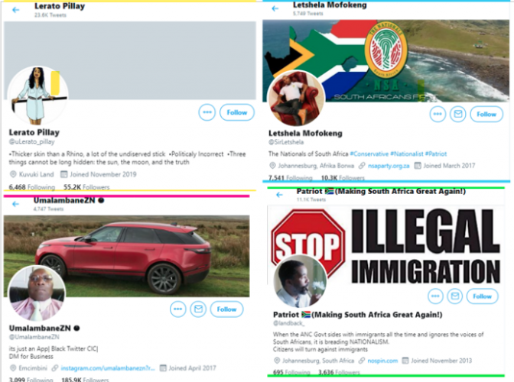The image size is (514, 382).
Task: View Lerato Pillay's profile picture
Action: click(37, 96)
